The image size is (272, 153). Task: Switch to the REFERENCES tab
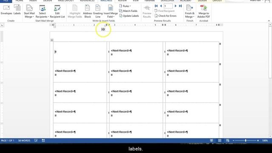click(87, 1)
